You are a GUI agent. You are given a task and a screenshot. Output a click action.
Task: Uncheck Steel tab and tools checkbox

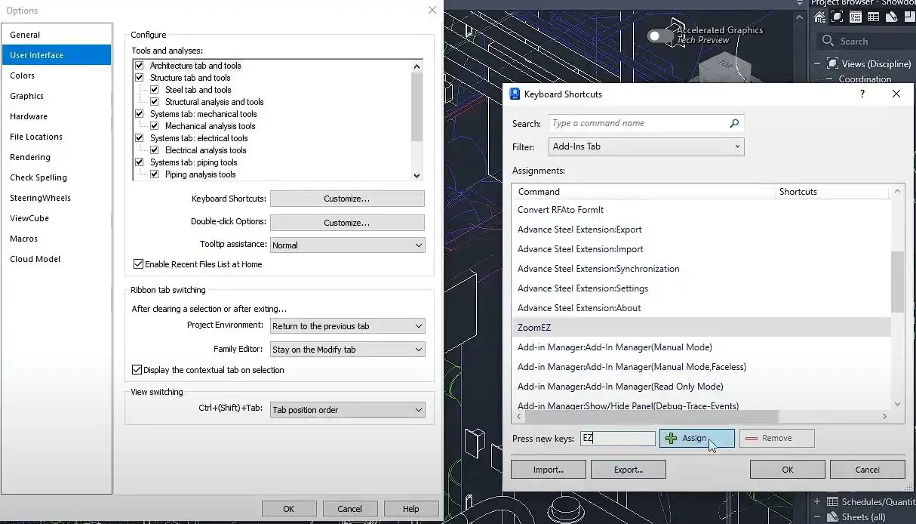(154, 90)
